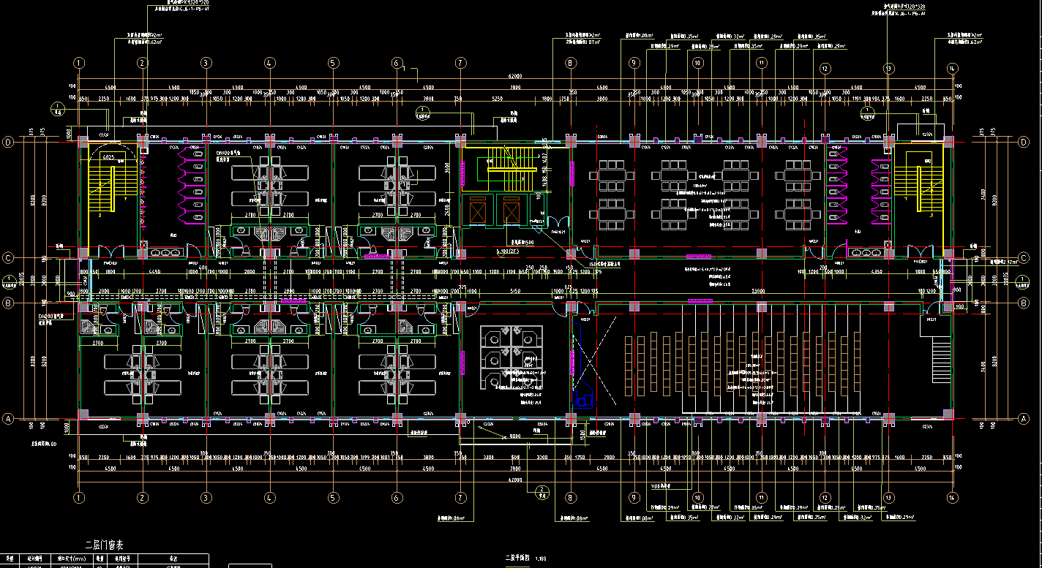The width and height of the screenshot is (1042, 568).
Task: Click the 5.400(2F) elevation label
Action: (x=507, y=251)
